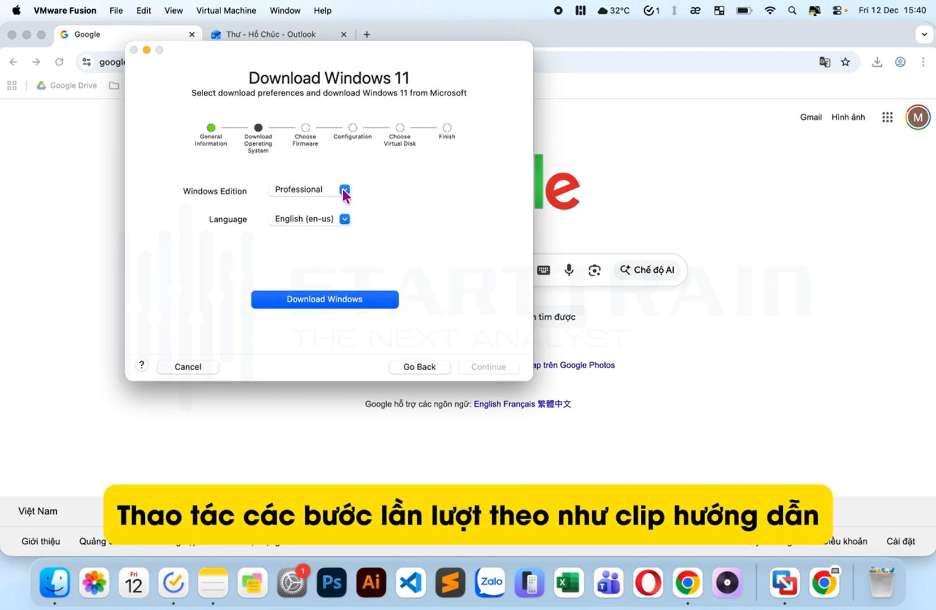Select the Finish step indicator
The image size is (936, 610).
click(x=446, y=127)
